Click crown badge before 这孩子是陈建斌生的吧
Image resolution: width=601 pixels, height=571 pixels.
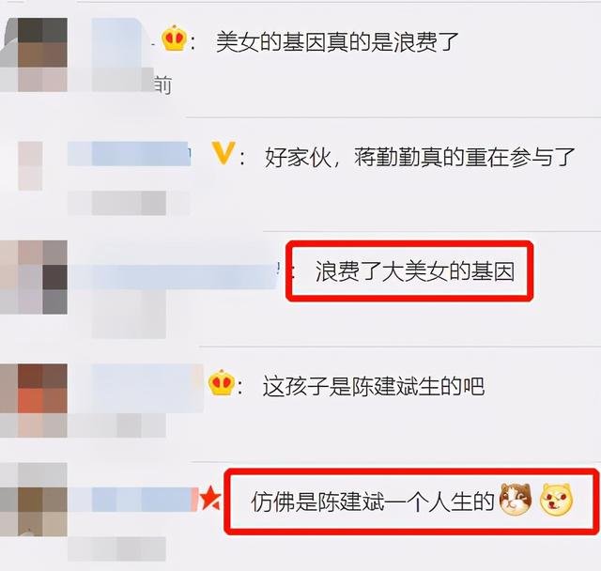(x=222, y=382)
